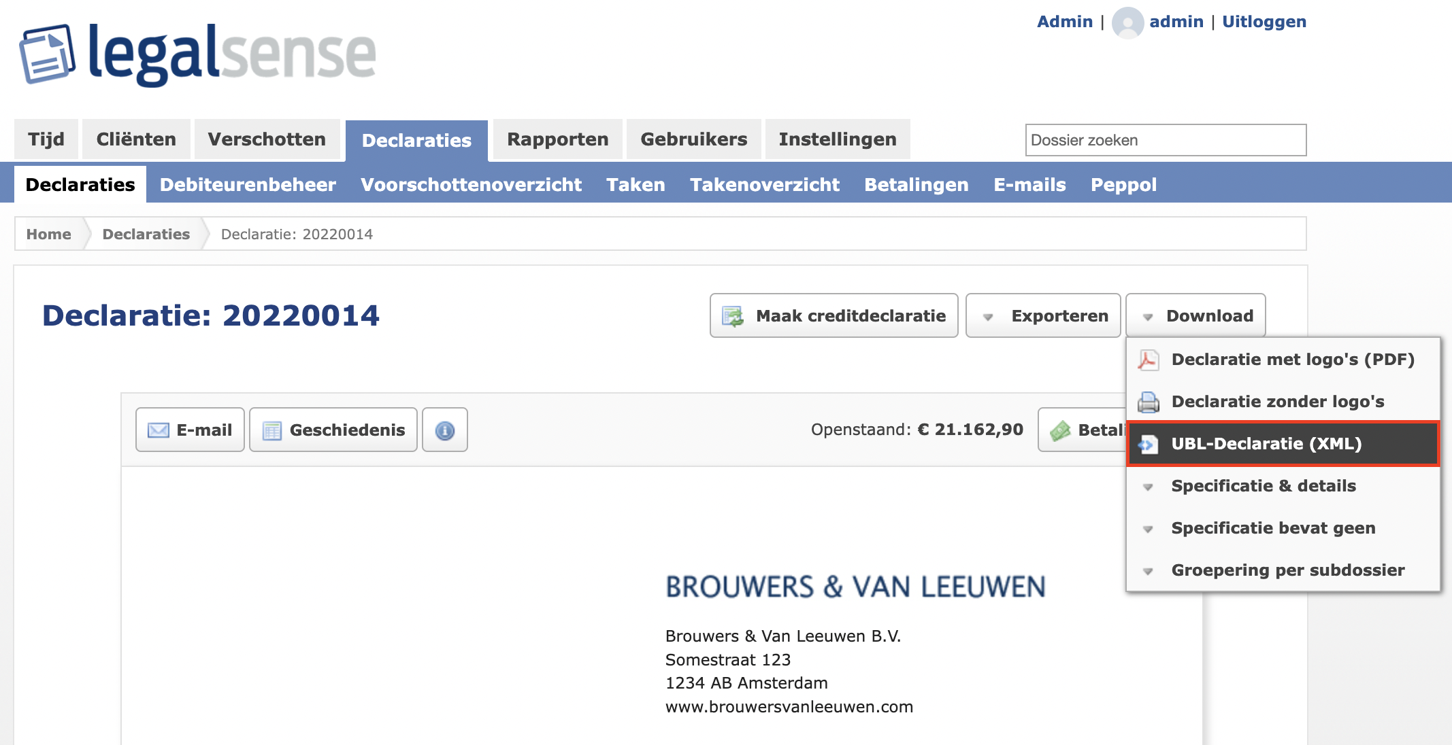Go to Voorschottenoverzicht
Screen dimensions: 1452x745
[471, 185]
